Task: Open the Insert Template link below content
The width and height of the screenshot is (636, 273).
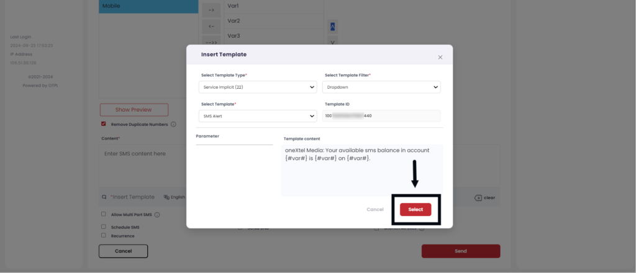Action: (133, 197)
